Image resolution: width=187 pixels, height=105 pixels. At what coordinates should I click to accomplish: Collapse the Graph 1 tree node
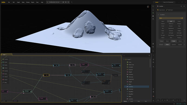click(124, 60)
